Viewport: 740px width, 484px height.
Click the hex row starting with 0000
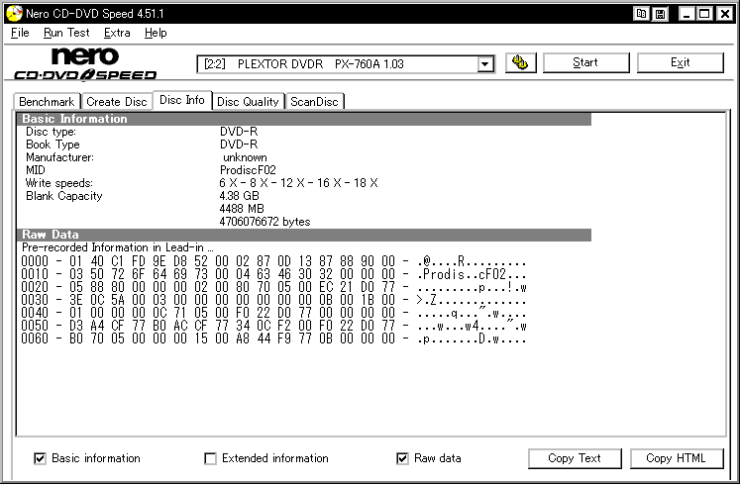click(273, 261)
